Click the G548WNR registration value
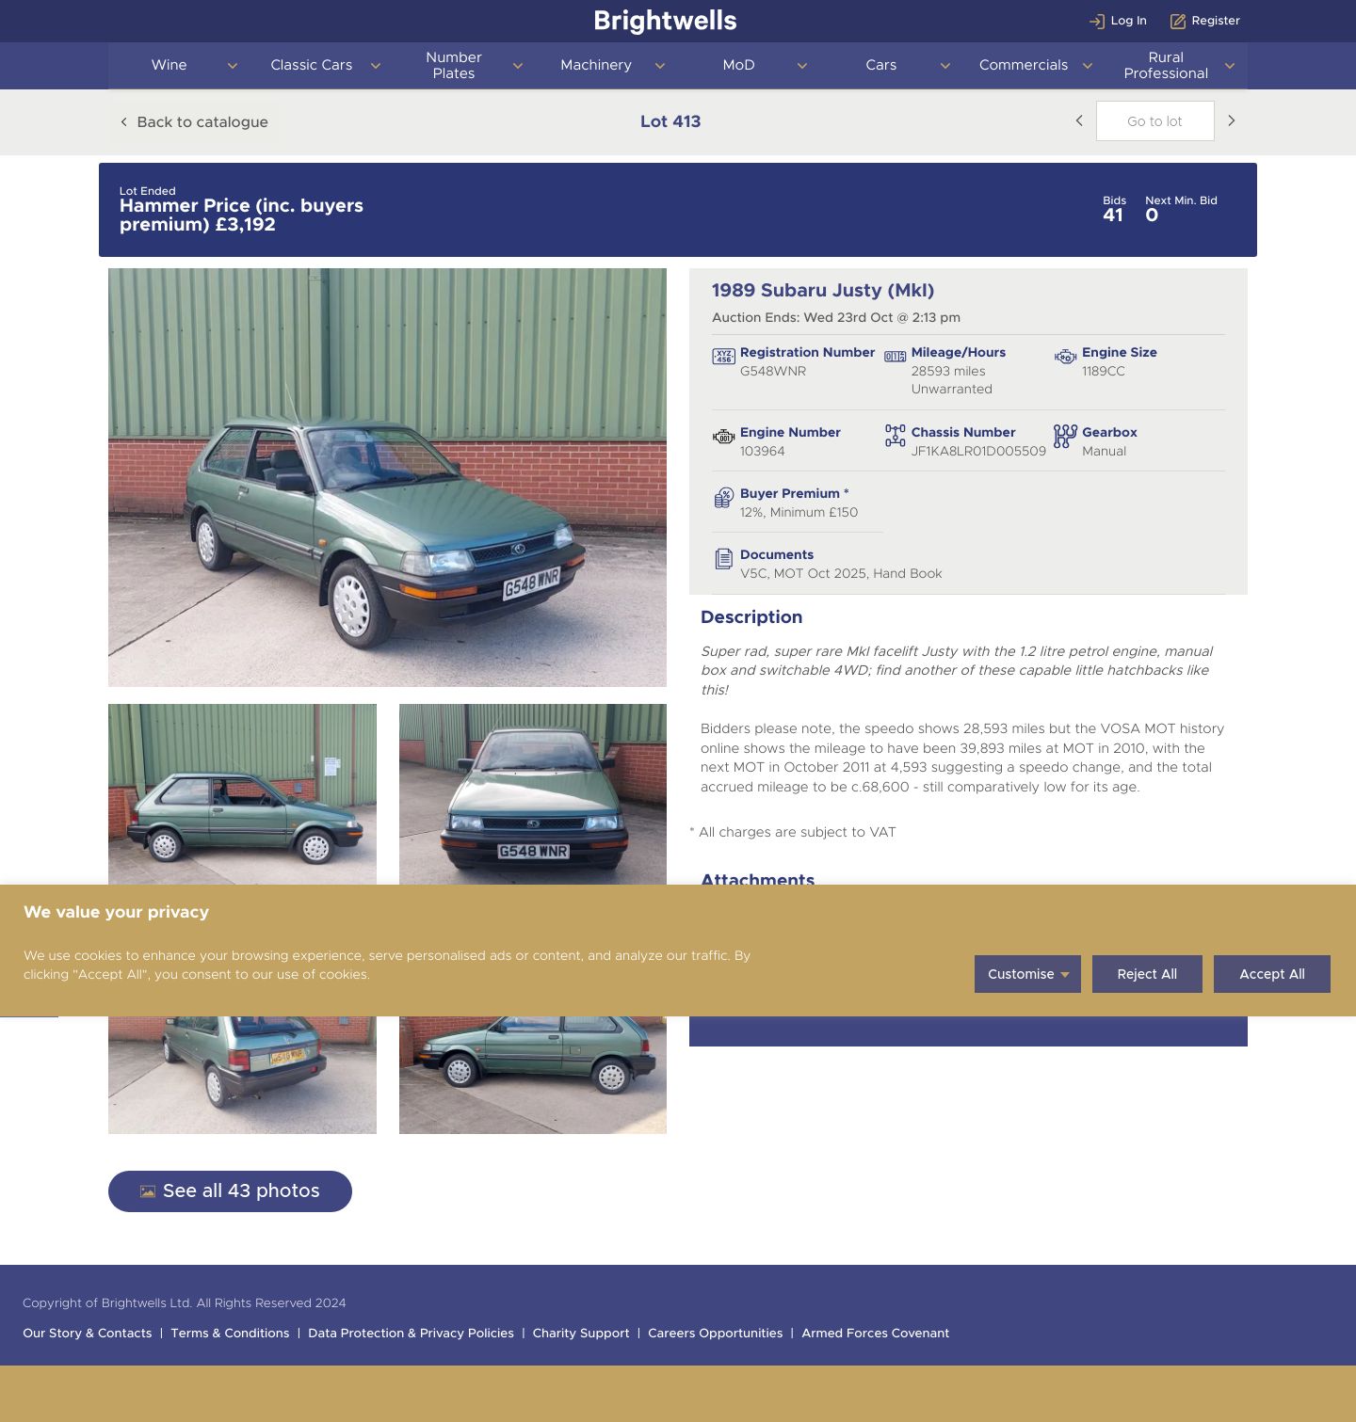 (x=773, y=372)
